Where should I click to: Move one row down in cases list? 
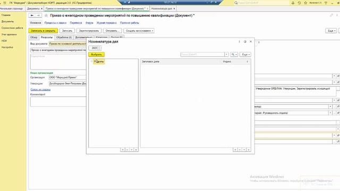coord(244,150)
